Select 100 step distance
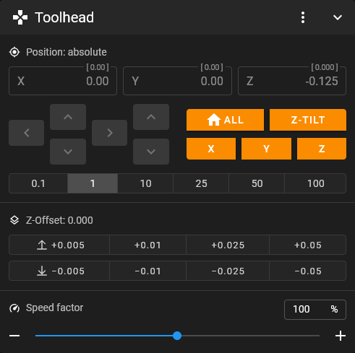This screenshot has width=355, height=353. (315, 183)
